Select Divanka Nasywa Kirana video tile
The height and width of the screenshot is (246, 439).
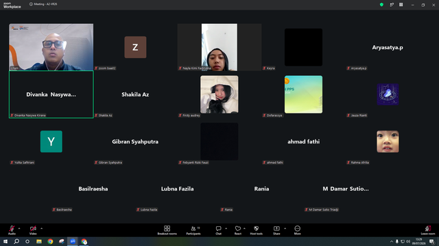tap(51, 94)
